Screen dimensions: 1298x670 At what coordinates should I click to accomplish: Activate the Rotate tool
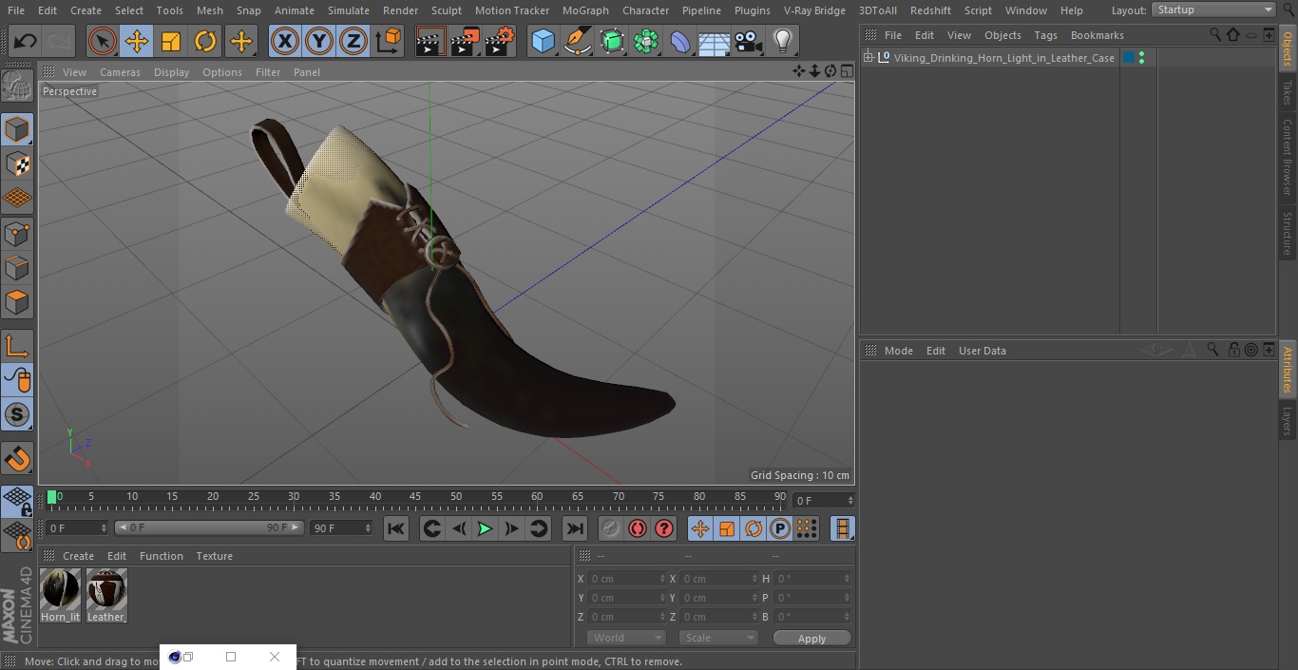point(205,41)
